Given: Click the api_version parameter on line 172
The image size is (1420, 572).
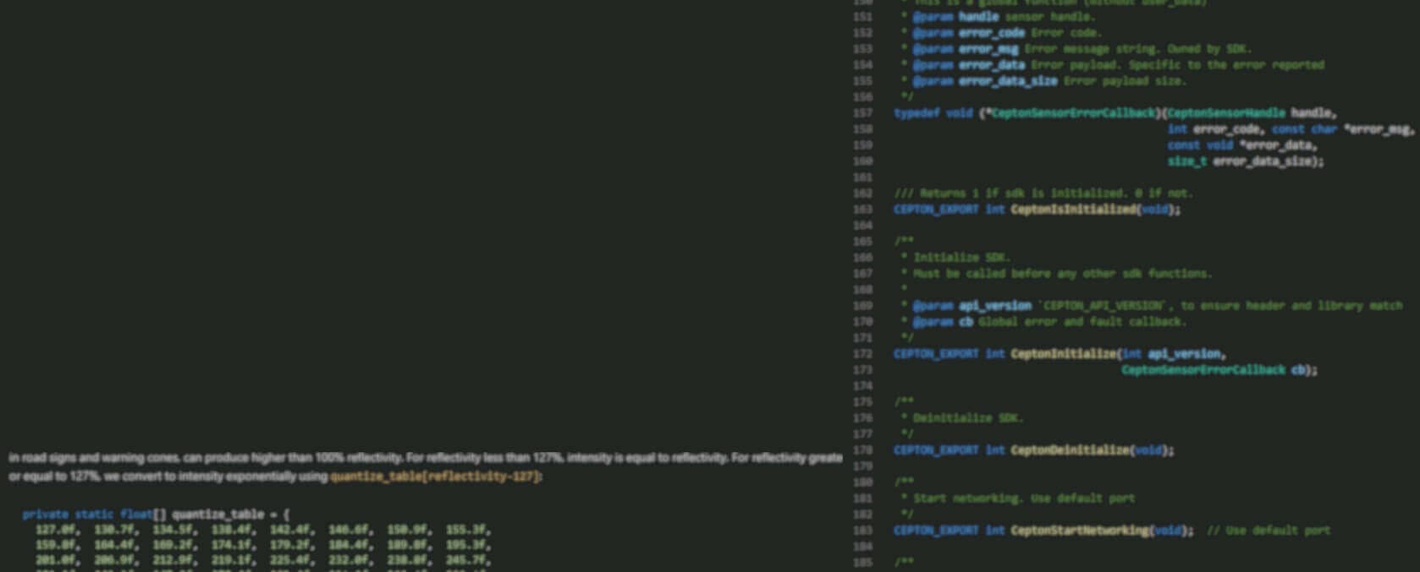Looking at the screenshot, I should click(1185, 354).
